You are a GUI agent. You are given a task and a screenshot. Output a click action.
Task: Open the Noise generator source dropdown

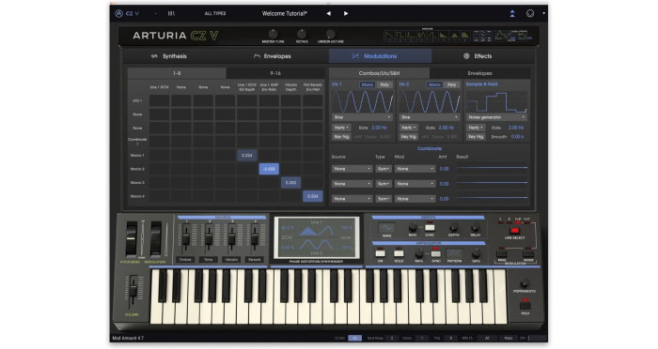pyautogui.click(x=496, y=117)
